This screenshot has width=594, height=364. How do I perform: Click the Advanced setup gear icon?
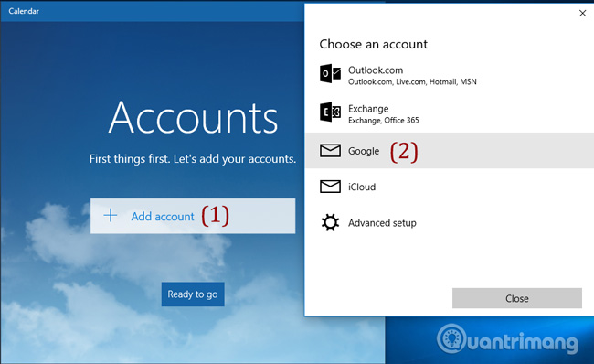point(330,222)
